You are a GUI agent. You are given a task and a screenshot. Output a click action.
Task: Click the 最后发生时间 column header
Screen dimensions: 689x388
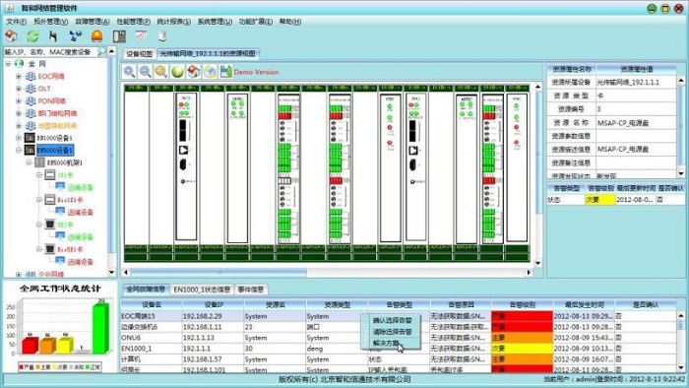click(584, 304)
